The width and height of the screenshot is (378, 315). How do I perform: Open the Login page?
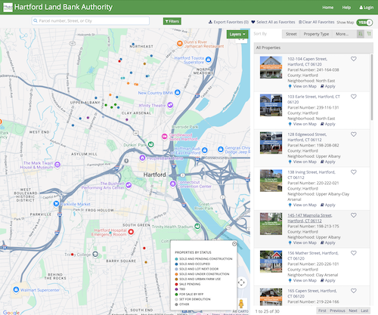[x=366, y=8]
